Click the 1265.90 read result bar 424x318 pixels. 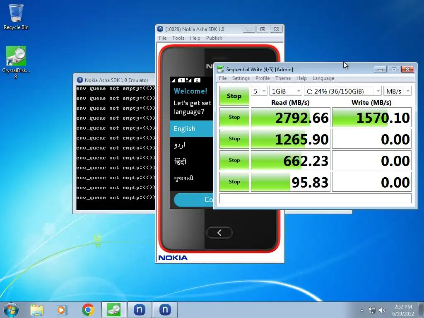pyautogui.click(x=291, y=139)
